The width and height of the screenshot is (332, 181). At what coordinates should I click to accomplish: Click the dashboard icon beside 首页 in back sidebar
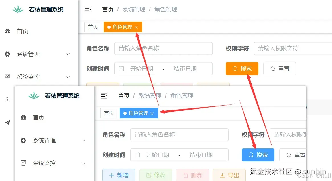point(7,31)
